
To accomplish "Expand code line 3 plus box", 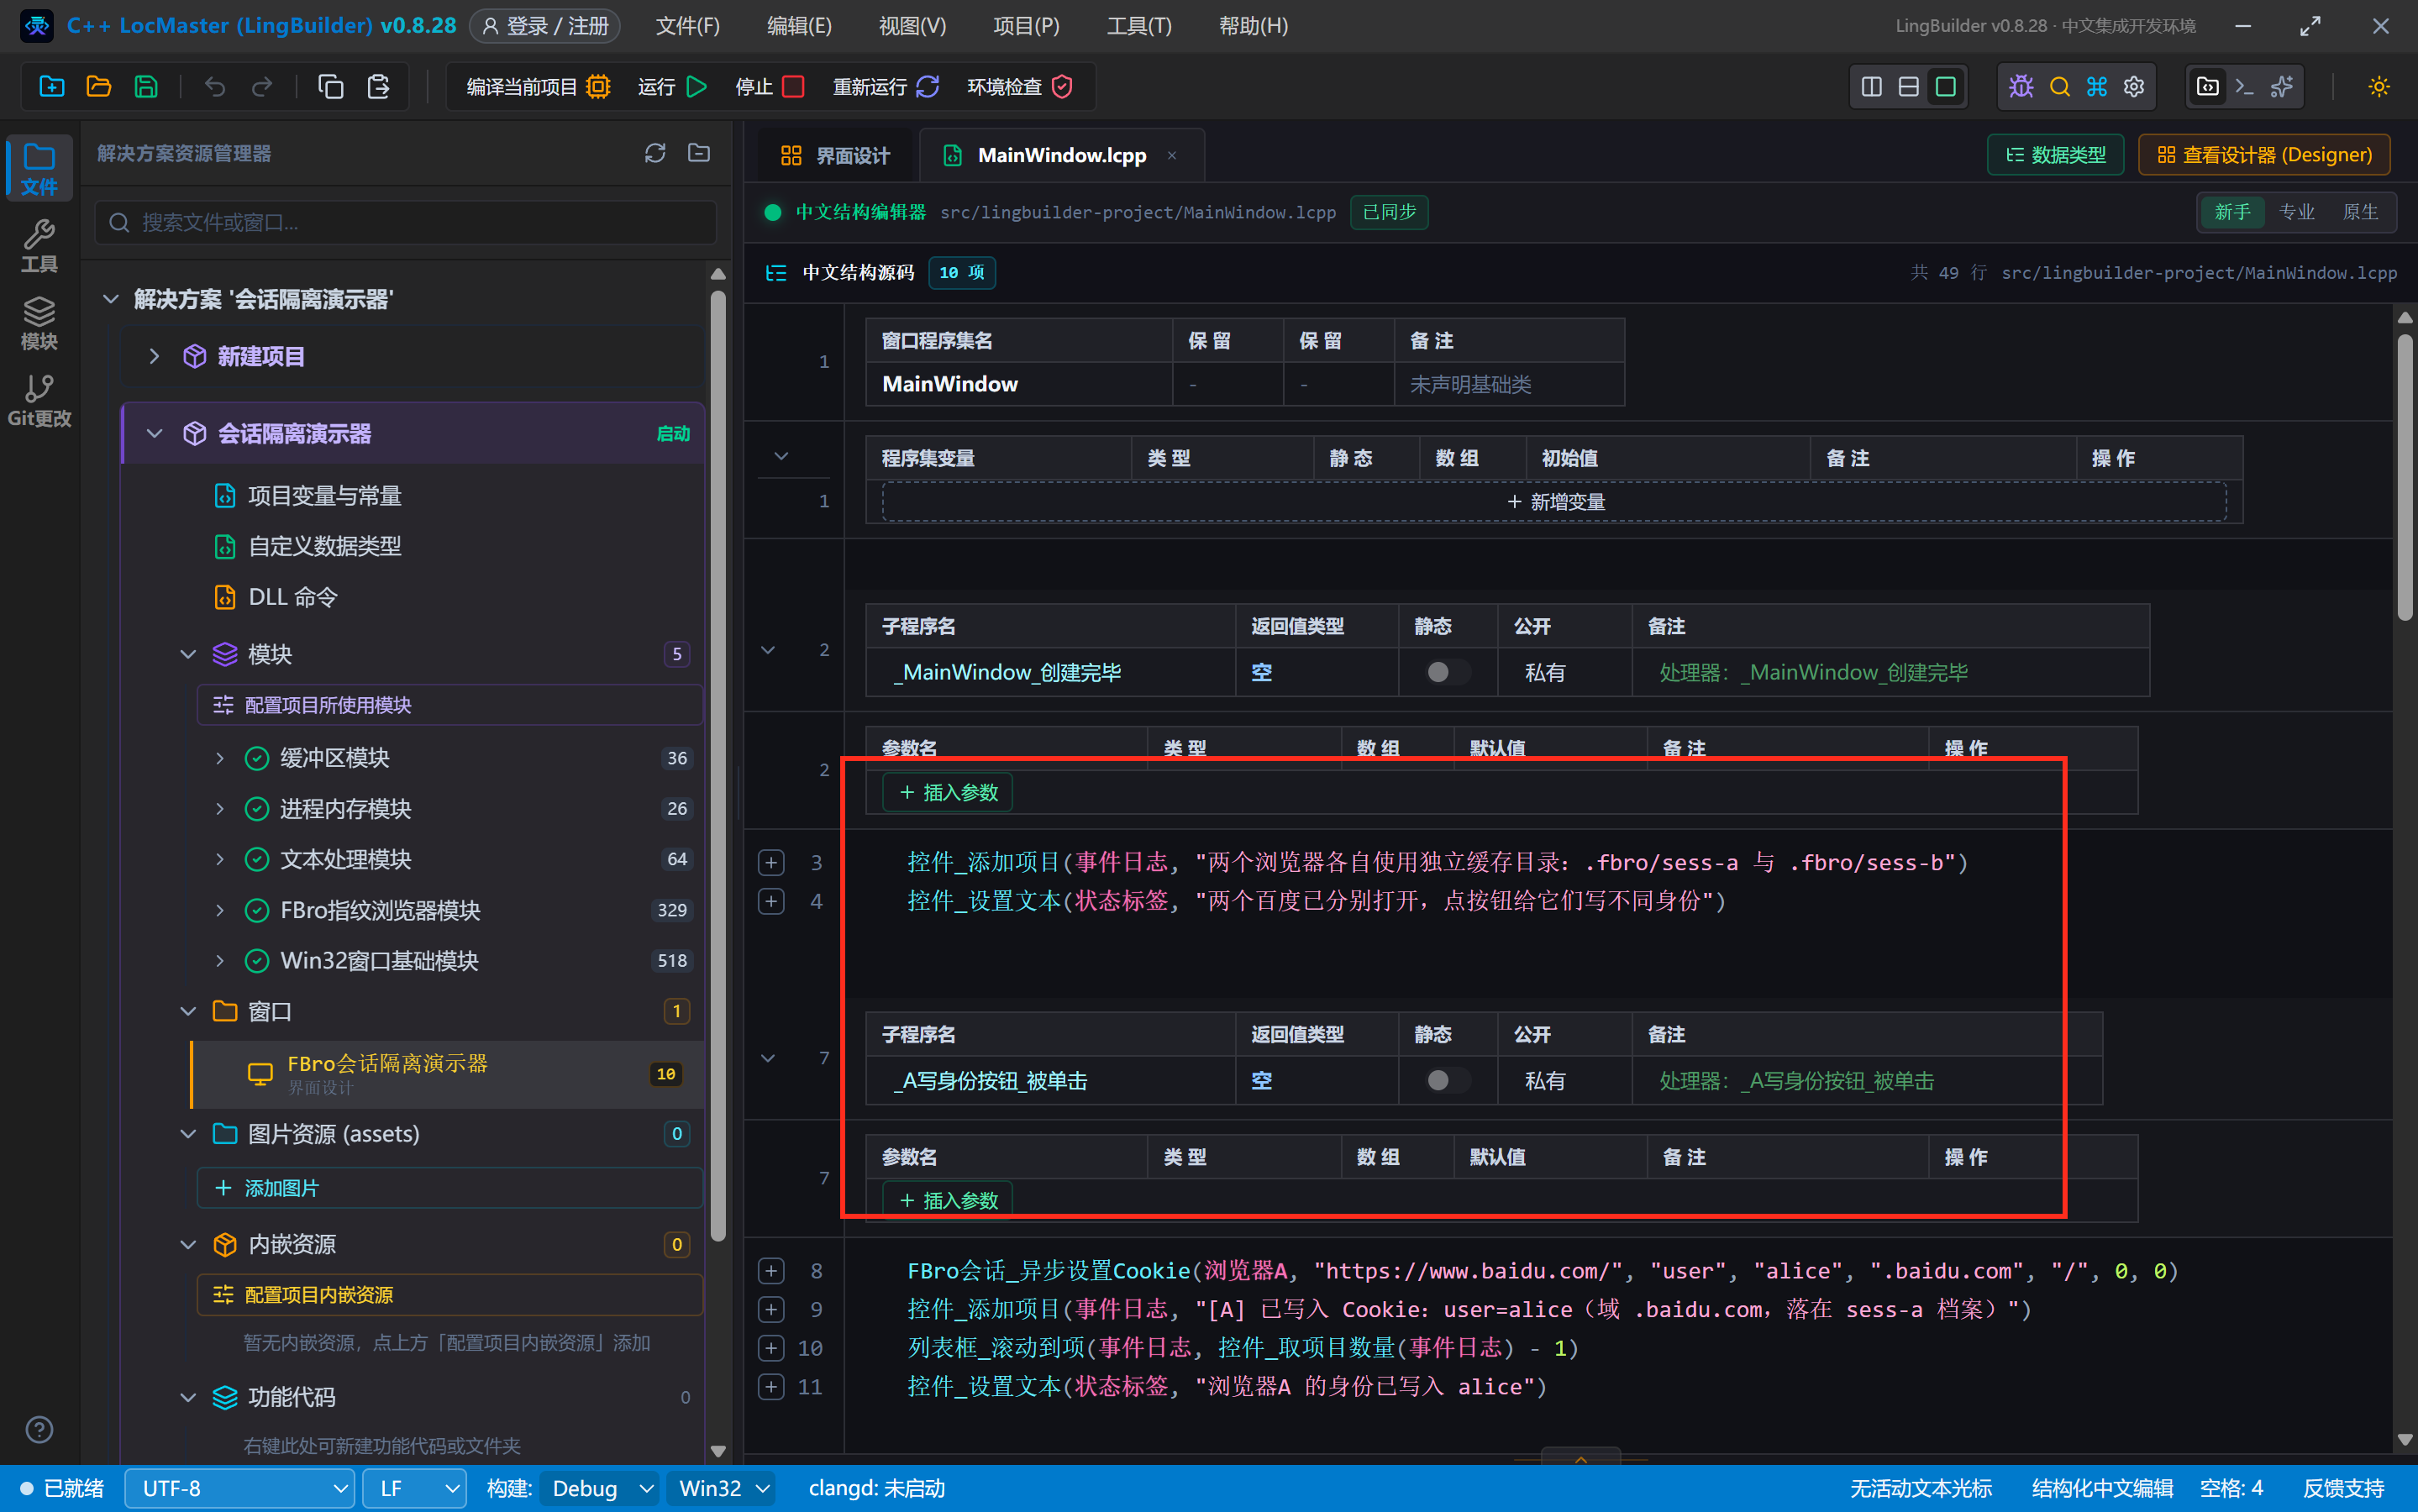I will click(771, 862).
